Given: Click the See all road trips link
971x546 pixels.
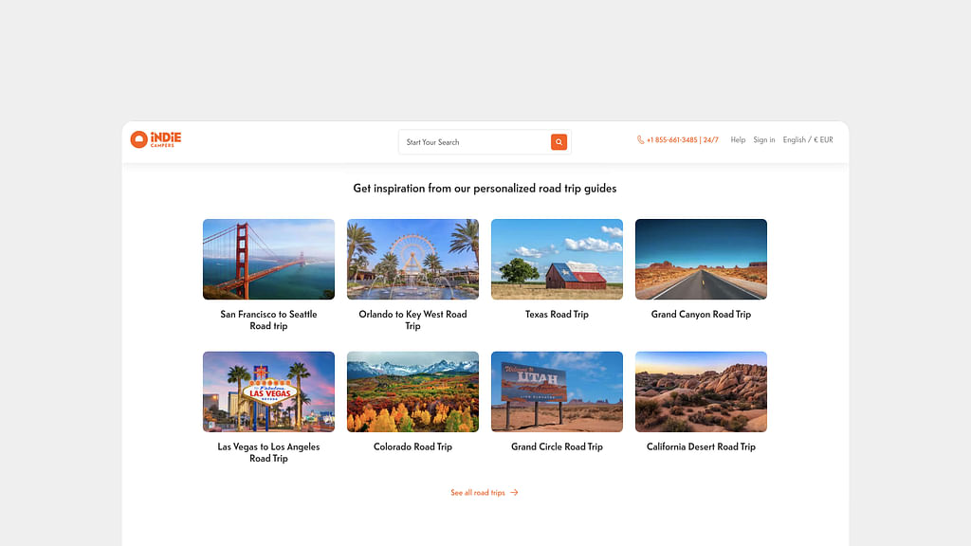Looking at the screenshot, I should coord(478,493).
